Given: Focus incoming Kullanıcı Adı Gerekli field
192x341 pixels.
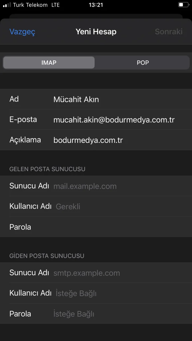Looking at the screenshot, I should (x=96, y=206).
